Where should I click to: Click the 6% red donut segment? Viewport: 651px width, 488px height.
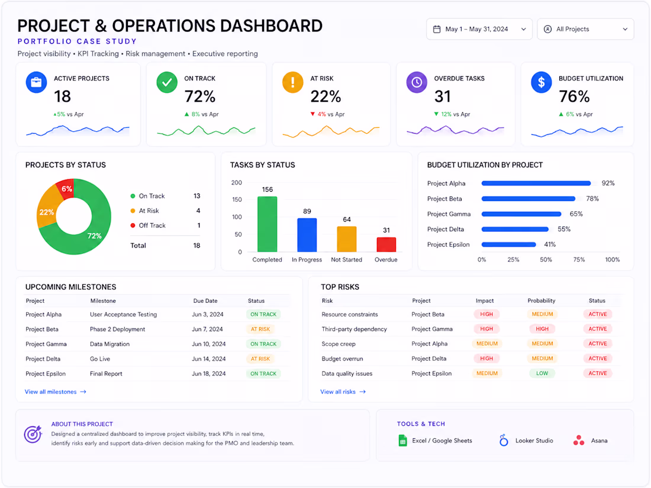coord(66,189)
